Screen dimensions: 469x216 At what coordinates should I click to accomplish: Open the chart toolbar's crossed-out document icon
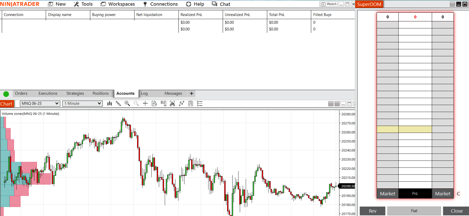[191, 103]
